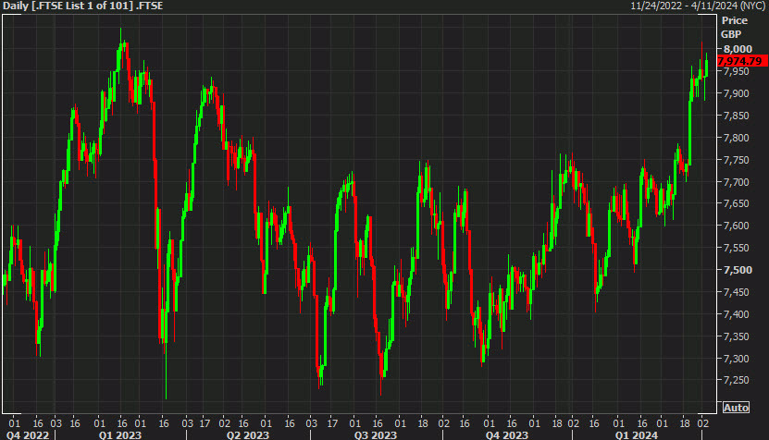This screenshot has height=440, width=769.
Task: Select the 7,350 price axis label
Action: pyautogui.click(x=736, y=336)
